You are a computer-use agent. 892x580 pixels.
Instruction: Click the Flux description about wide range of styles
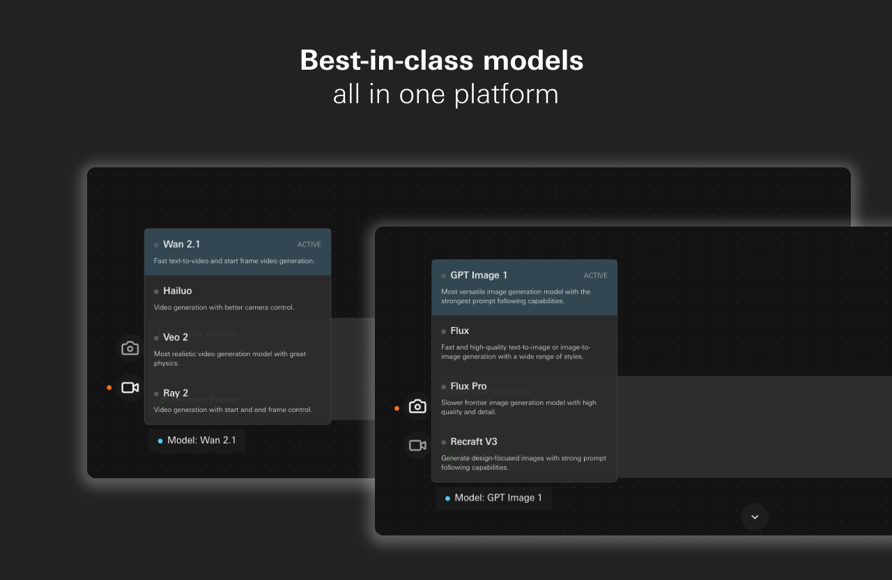coord(516,352)
